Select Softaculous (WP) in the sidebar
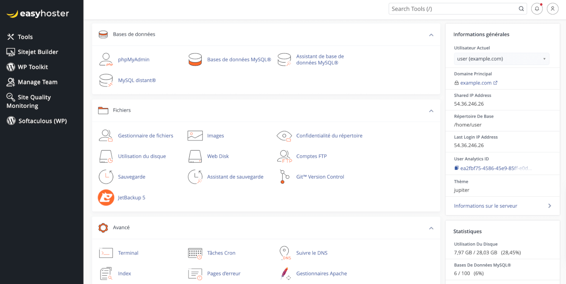 click(37, 121)
